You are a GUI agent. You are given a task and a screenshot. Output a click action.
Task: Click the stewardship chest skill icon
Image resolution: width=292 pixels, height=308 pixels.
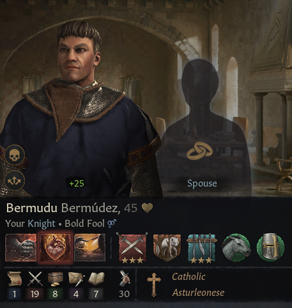56,279
